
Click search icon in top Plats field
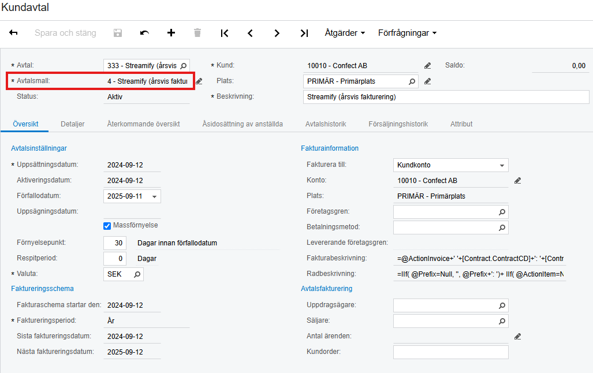click(x=412, y=81)
